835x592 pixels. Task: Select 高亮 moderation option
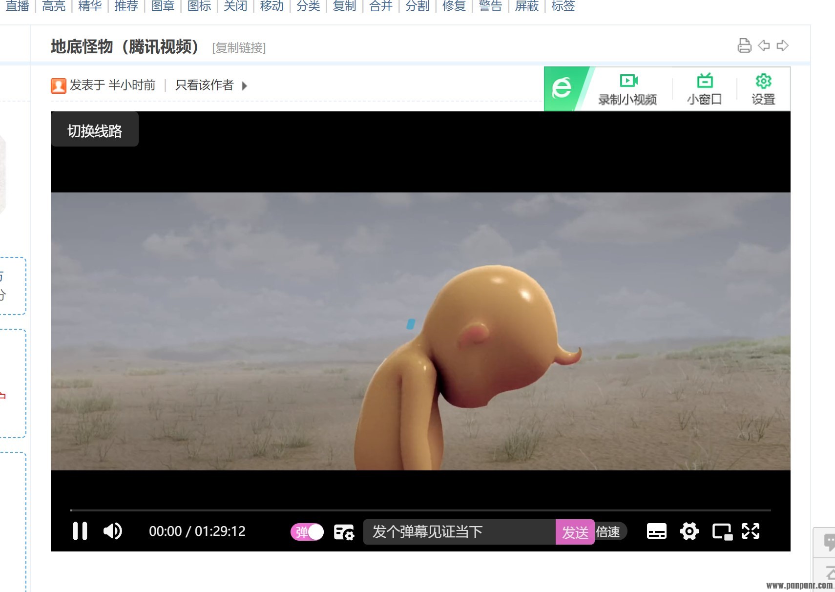pyautogui.click(x=54, y=6)
